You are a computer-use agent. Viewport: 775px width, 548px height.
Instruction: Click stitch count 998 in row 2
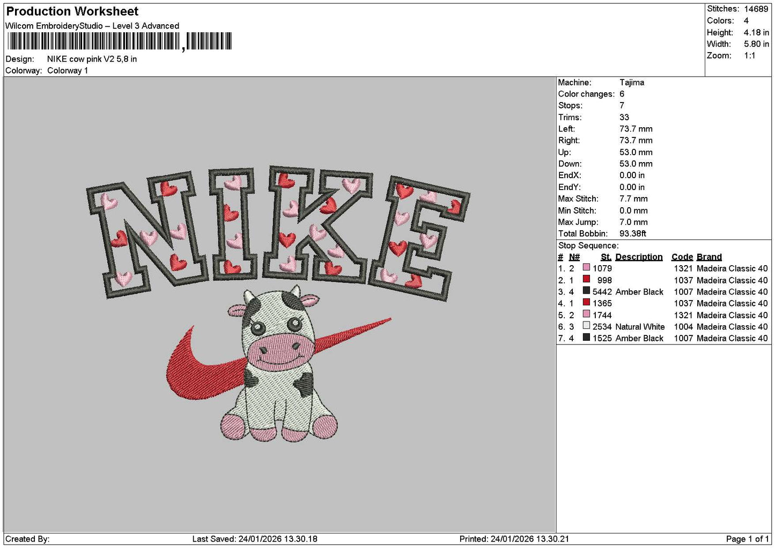[604, 280]
